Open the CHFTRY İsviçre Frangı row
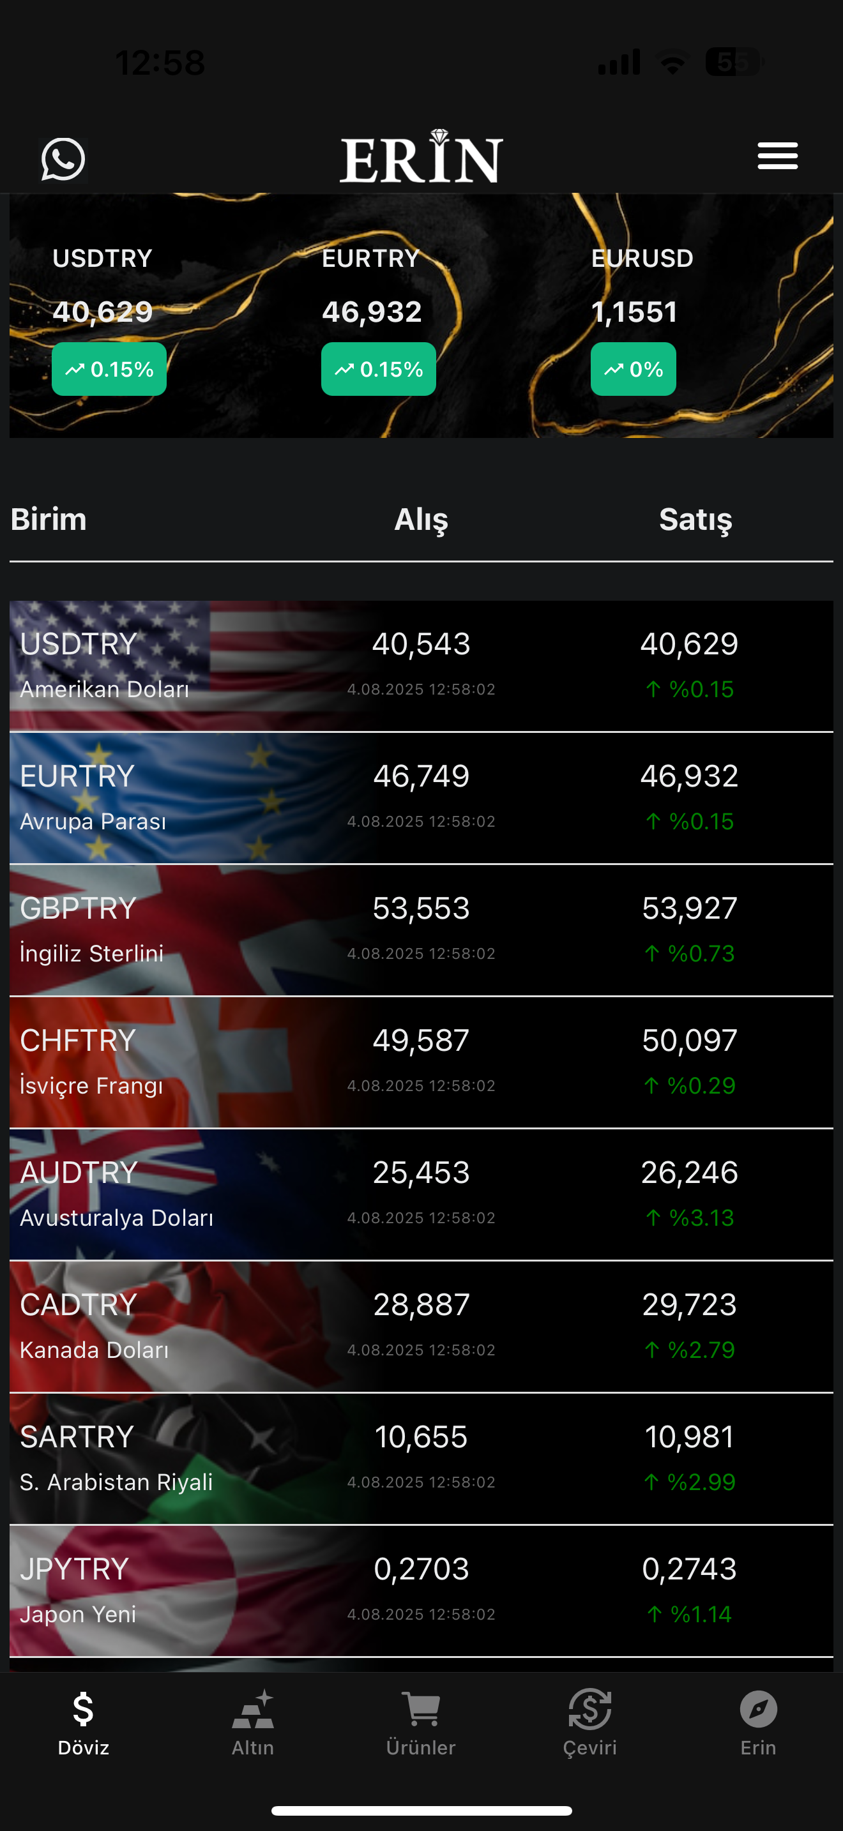Viewport: 843px width, 1831px height. tap(421, 1062)
